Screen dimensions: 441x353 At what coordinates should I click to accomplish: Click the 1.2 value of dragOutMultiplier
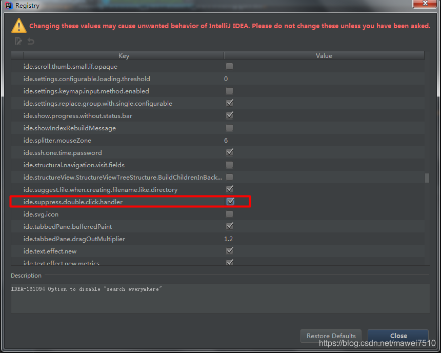(228, 239)
